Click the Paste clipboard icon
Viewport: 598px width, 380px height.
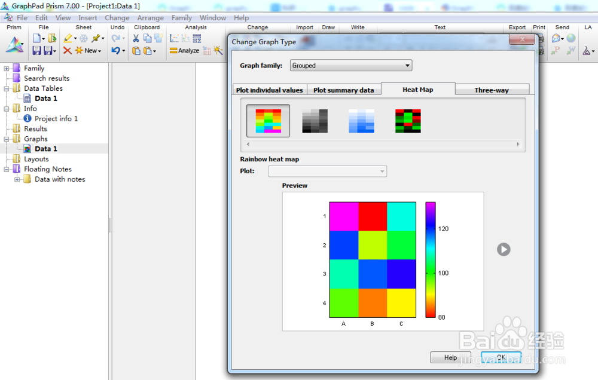click(x=136, y=51)
